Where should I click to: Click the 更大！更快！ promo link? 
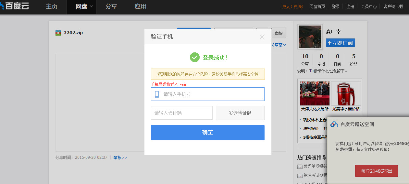click(x=293, y=6)
